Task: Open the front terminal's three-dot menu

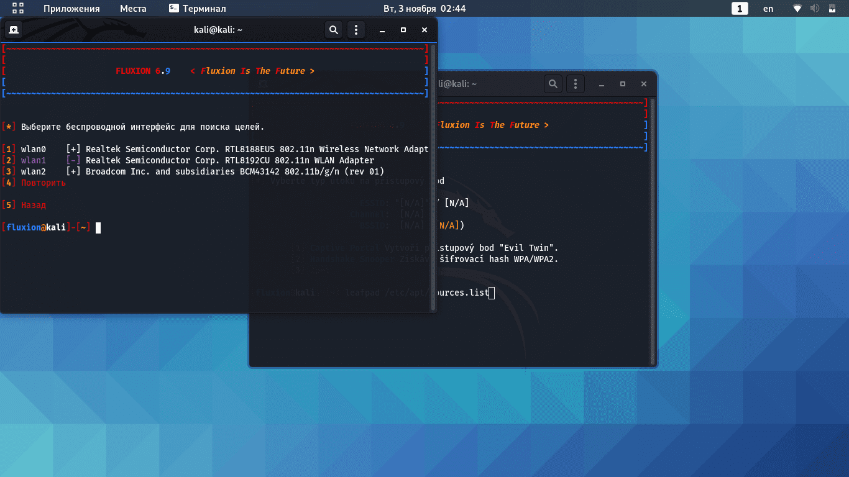Action: tap(356, 29)
